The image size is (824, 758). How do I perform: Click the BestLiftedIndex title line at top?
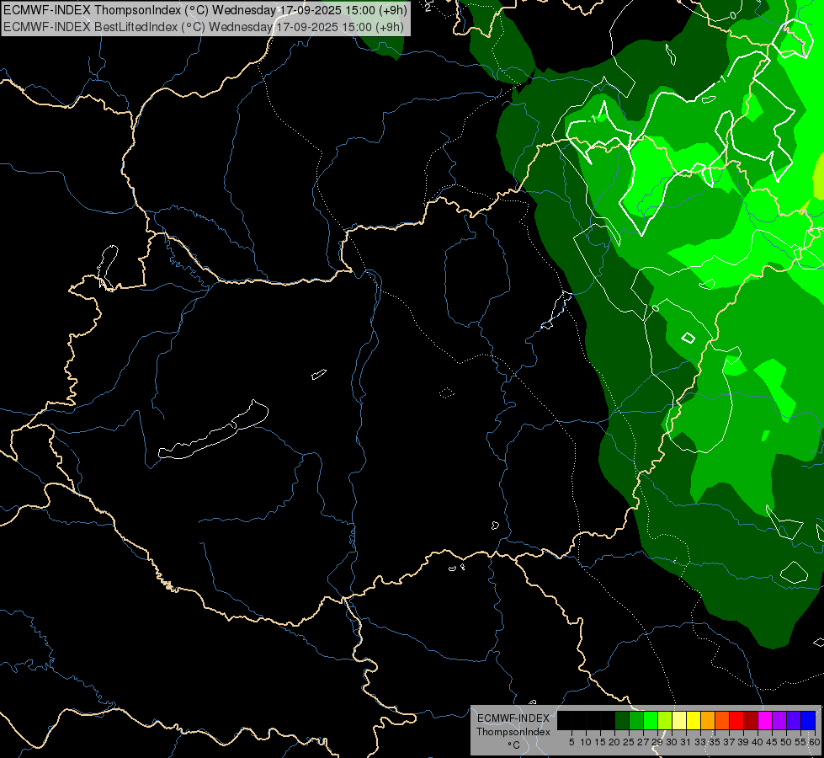204,26
